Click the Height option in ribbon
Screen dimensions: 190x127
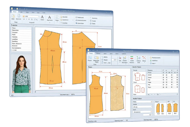click(106, 60)
